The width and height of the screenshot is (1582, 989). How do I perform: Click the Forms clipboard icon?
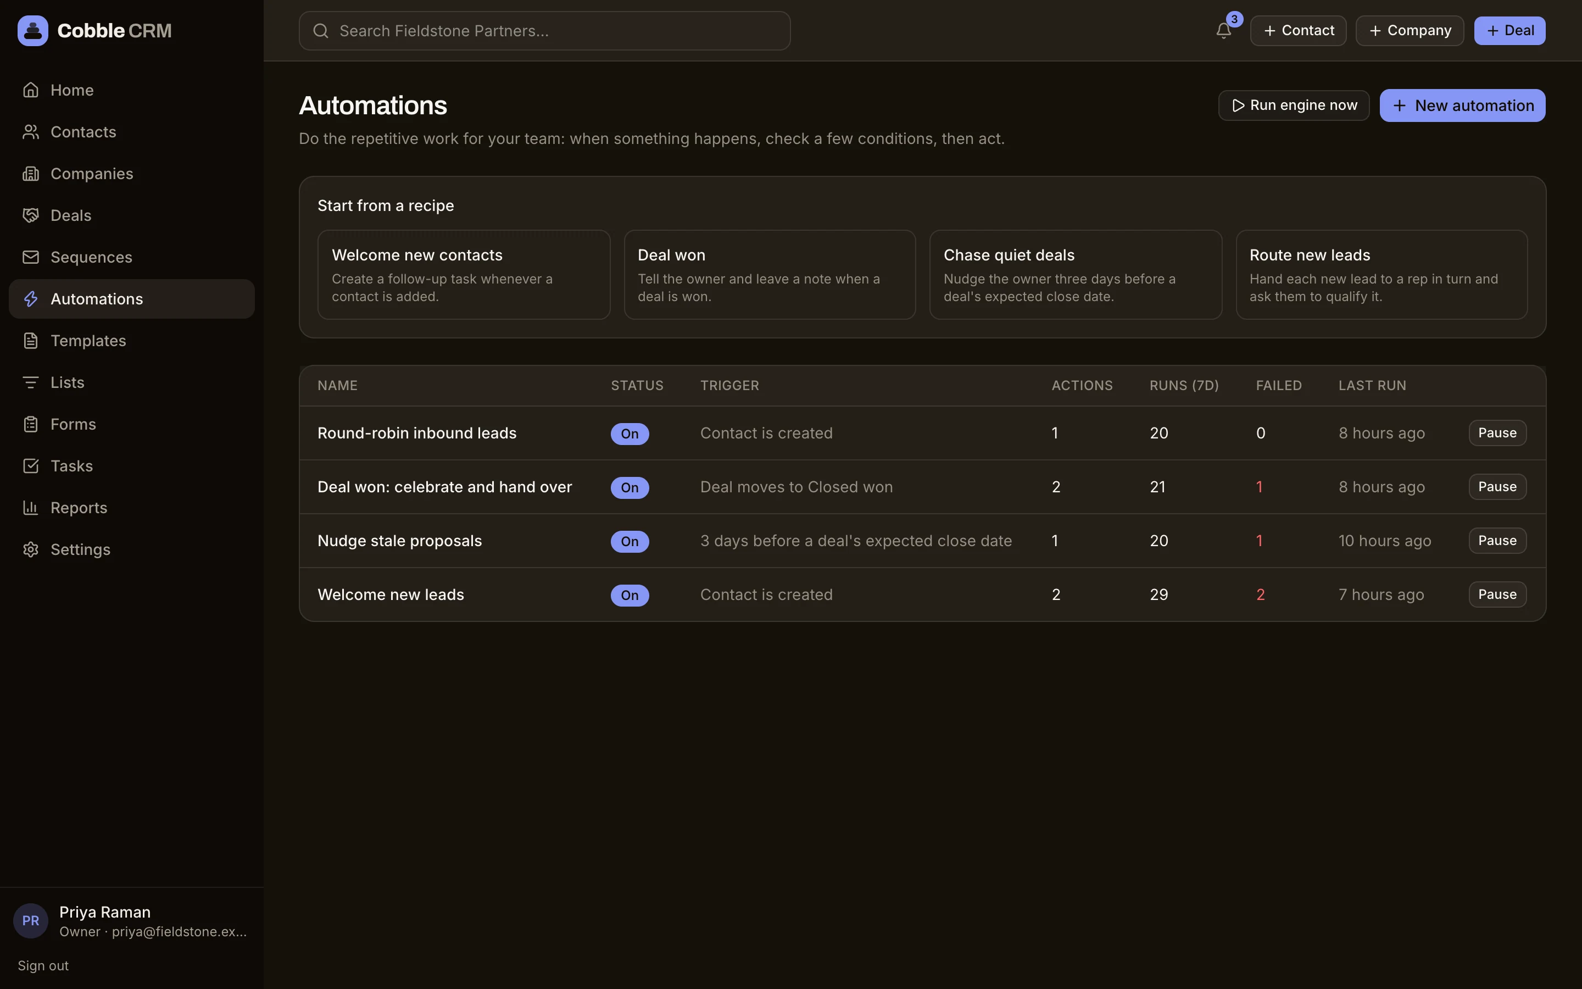(x=31, y=425)
